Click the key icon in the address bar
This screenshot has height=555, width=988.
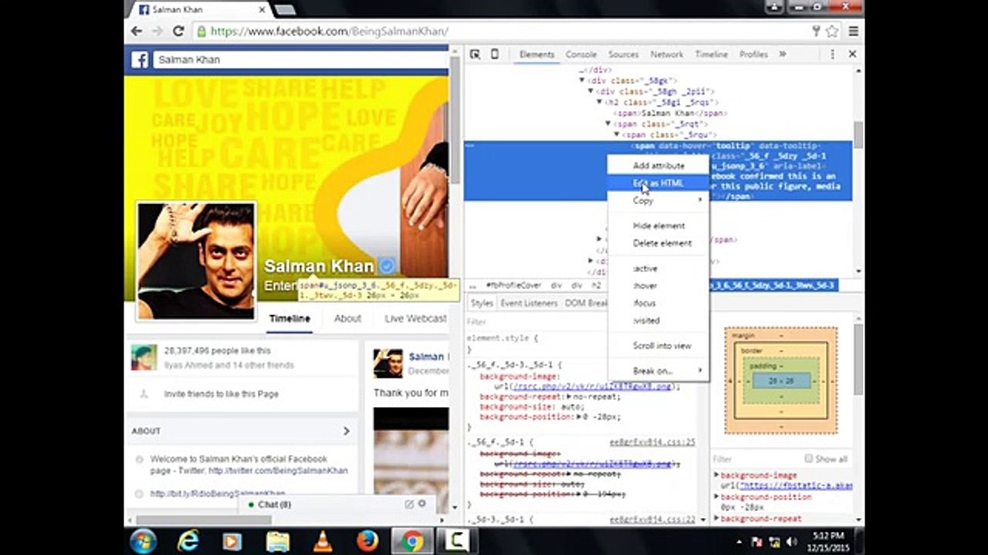816,32
